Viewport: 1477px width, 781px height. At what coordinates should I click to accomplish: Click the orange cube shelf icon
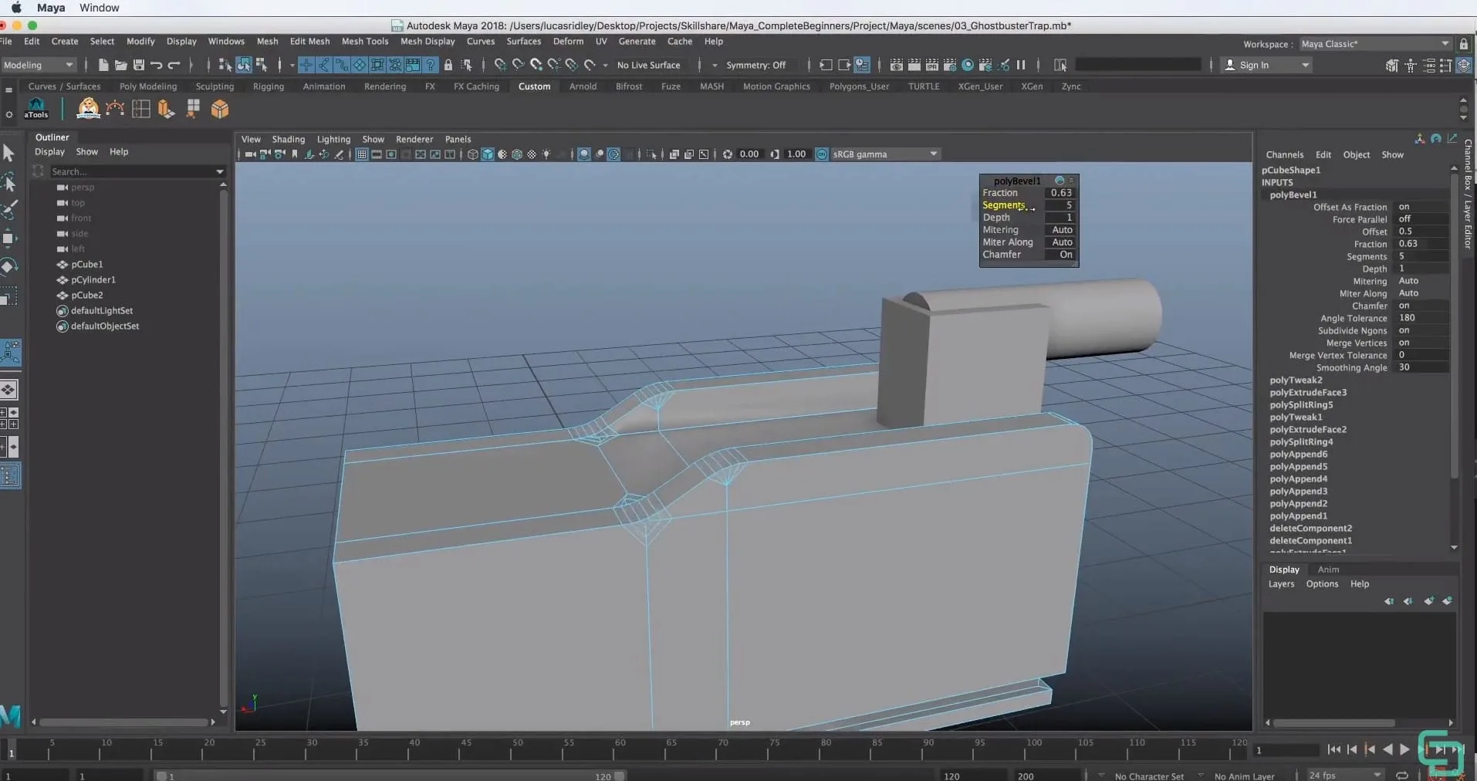220,109
